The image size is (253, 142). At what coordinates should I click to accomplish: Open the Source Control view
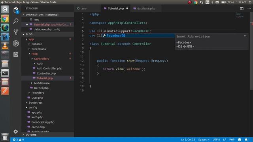pyautogui.click(x=16, y=32)
